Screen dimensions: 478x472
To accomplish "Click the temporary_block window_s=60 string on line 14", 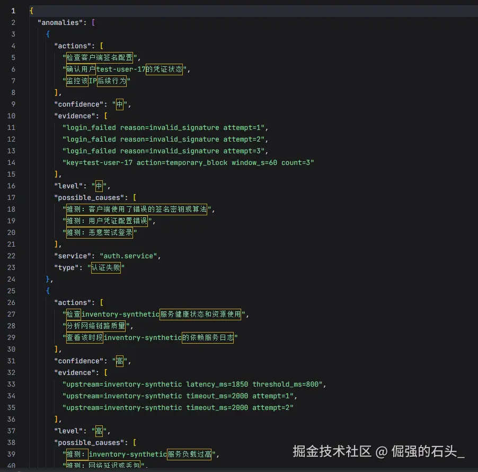I will pos(188,163).
